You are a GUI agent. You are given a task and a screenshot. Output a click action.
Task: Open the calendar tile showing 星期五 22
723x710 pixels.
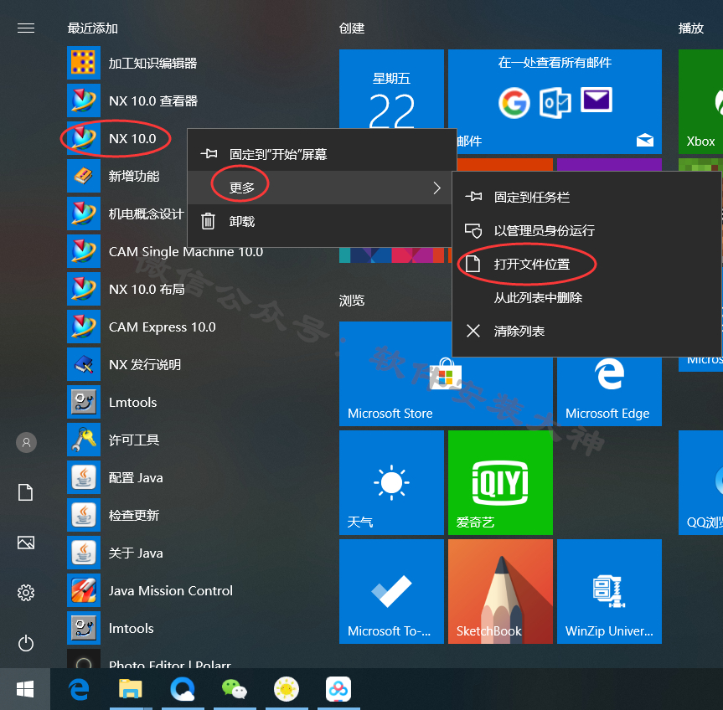391,89
